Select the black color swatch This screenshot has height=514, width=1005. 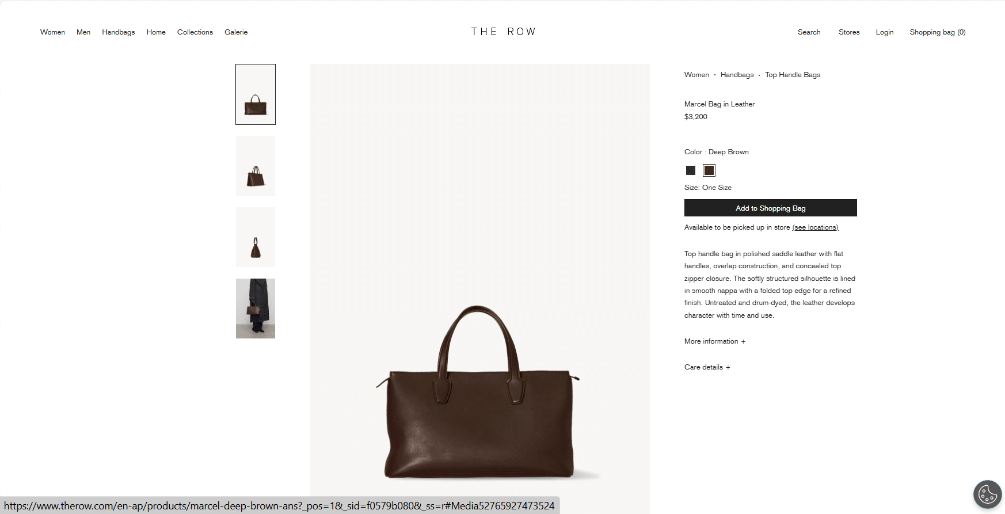pyautogui.click(x=691, y=170)
